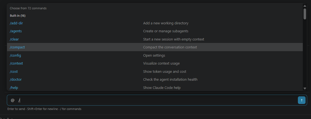The width and height of the screenshot is (311, 119).
Task: Click 'Choose from 72 commands' header text
Action: pos(28,8)
